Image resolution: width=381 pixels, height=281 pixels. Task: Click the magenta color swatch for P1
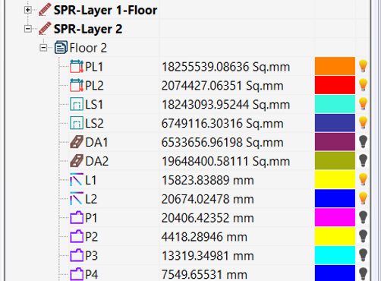pos(335,217)
